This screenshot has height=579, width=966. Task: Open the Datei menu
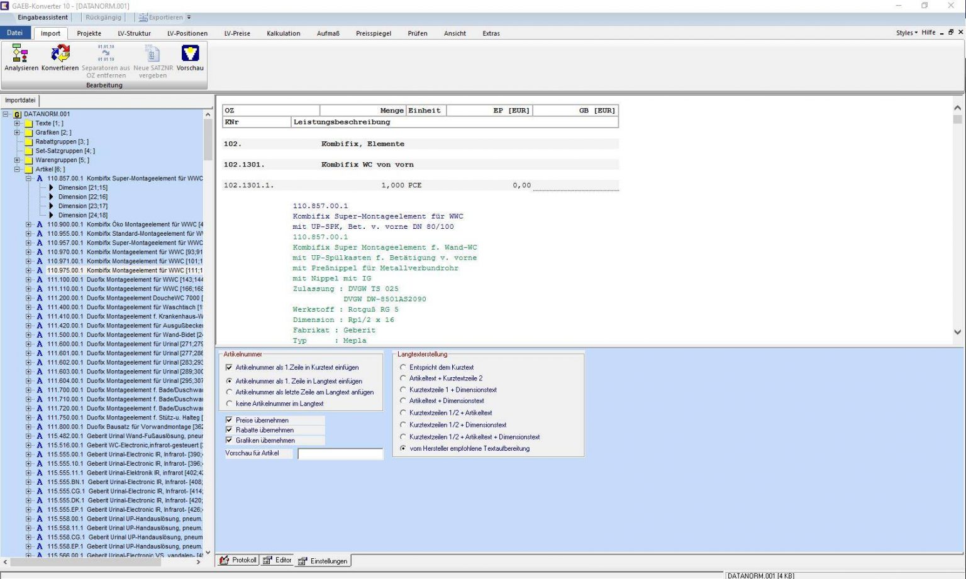click(15, 33)
